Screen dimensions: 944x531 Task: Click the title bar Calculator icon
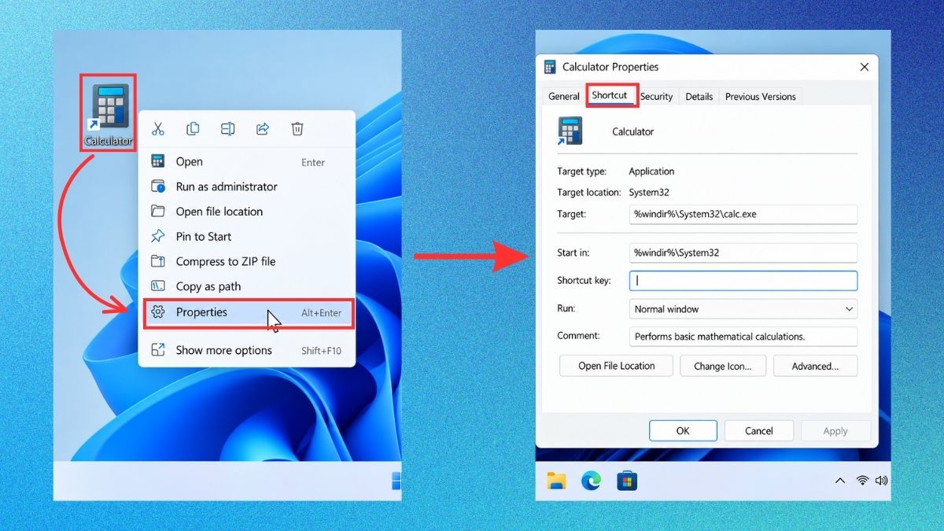point(551,67)
